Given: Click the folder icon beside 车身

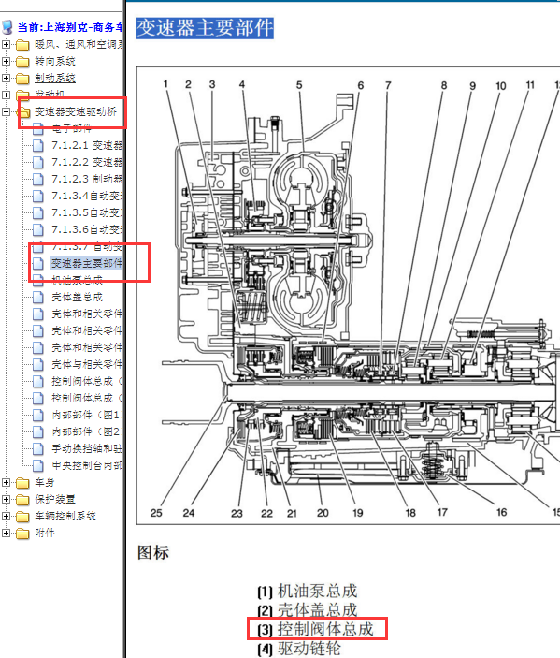Looking at the screenshot, I should click(22, 483).
